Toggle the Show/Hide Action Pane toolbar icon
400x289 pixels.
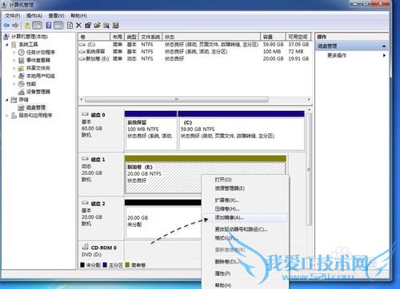pyautogui.click(x=58, y=26)
